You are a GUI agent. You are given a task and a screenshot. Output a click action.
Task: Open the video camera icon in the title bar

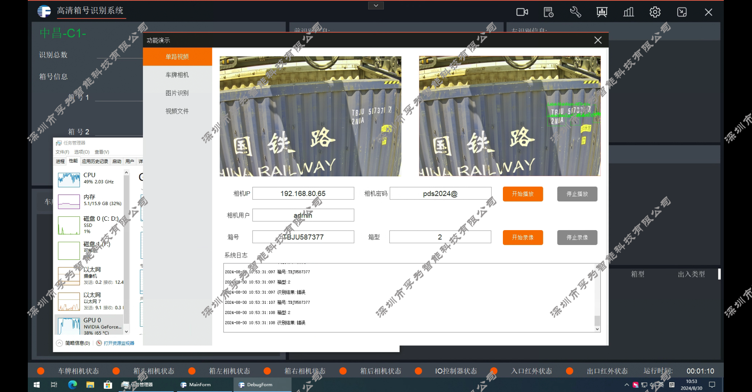pyautogui.click(x=522, y=12)
